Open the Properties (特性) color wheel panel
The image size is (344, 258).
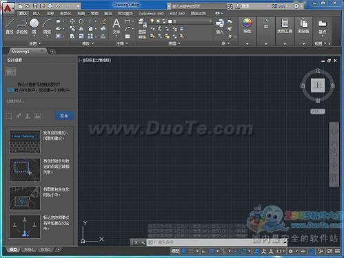pos(247,25)
